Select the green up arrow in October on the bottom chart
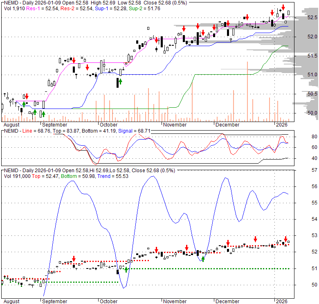Viewport: 319px width, 304px height. tap(126, 268)
